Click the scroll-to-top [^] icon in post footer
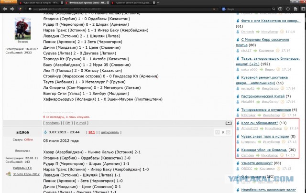 [x=229, y=123]
